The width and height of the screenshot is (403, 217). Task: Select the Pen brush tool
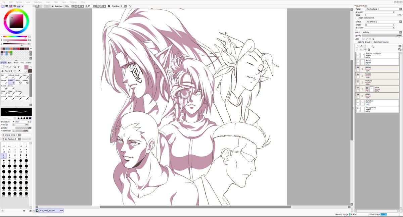point(4,77)
